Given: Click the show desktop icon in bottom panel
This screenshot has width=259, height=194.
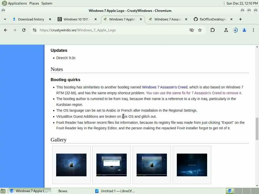Looking at the screenshot, I should pos(3,191).
